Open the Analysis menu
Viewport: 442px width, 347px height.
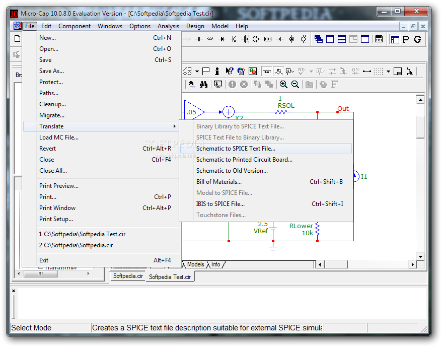coord(168,26)
